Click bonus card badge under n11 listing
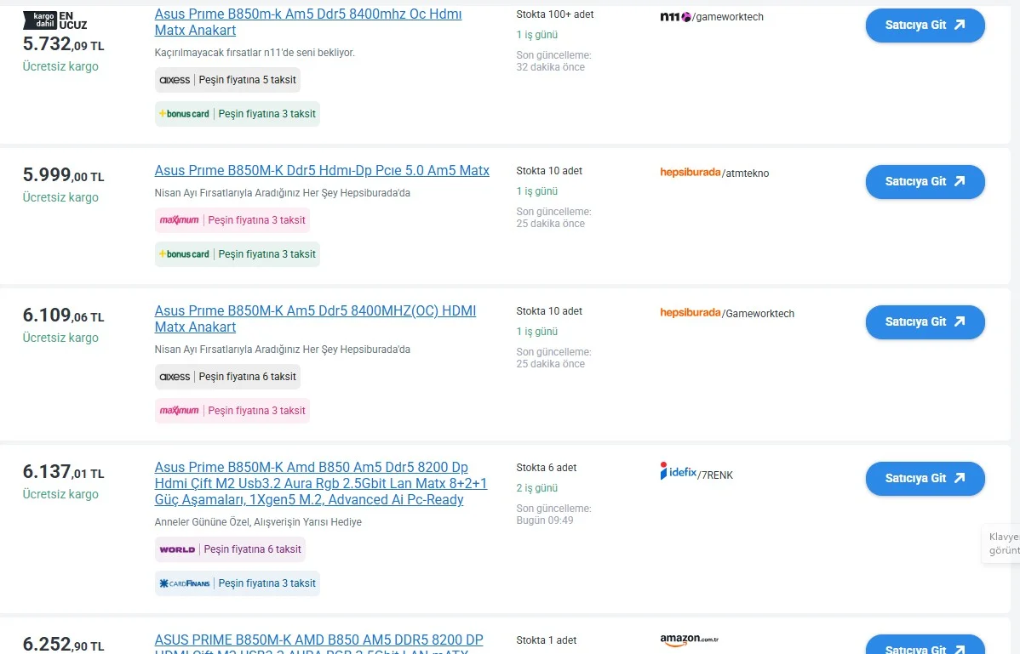1020x654 pixels. 238,114
